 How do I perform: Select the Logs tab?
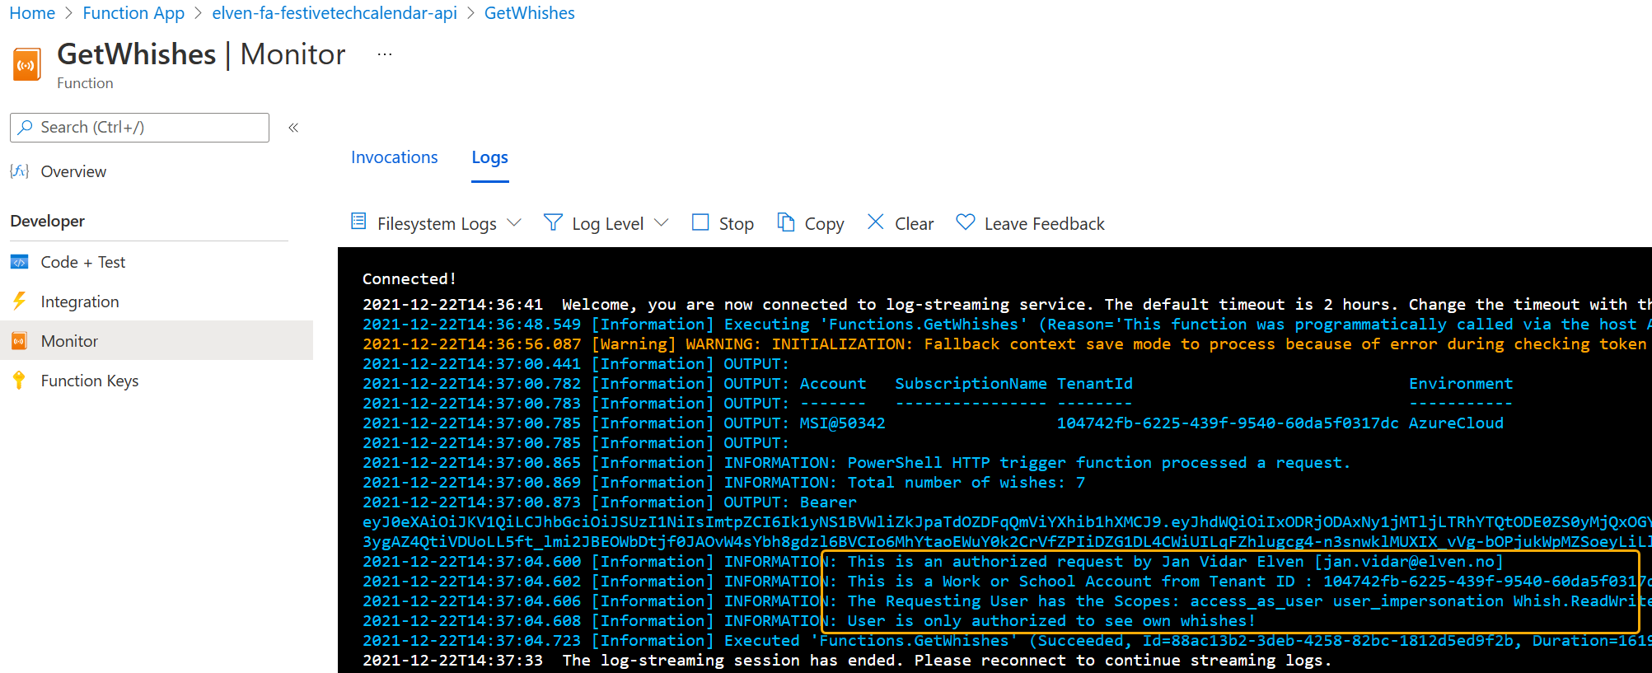click(x=489, y=157)
